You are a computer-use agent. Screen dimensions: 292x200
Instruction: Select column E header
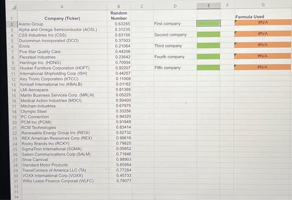coord(209,6)
